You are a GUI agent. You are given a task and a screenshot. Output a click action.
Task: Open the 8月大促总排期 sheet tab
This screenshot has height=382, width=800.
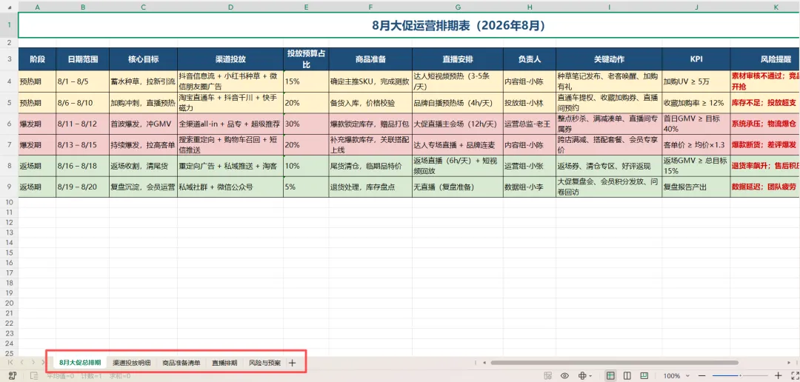[79, 363]
